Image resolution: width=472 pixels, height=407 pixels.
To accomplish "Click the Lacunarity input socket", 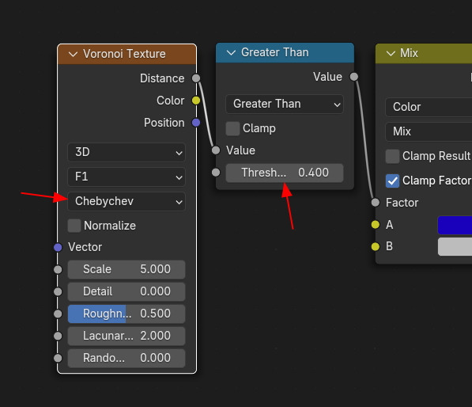I will tap(58, 336).
